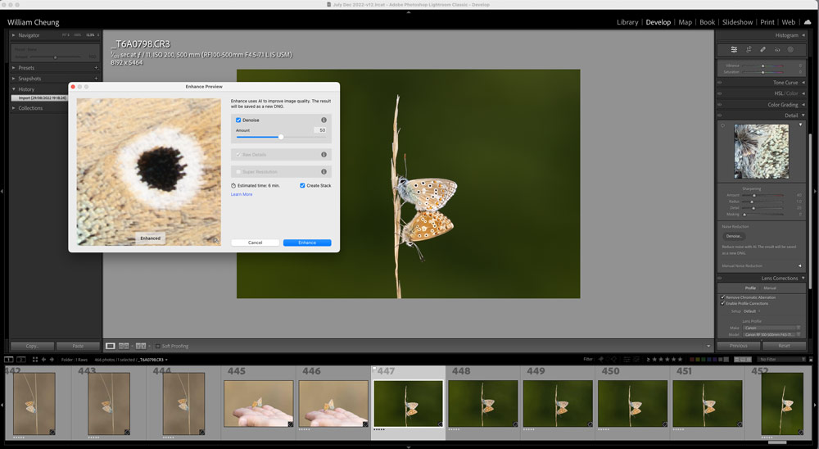Go back with filmstrip left arrow
Image resolution: width=819 pixels, height=449 pixels.
tap(43, 360)
